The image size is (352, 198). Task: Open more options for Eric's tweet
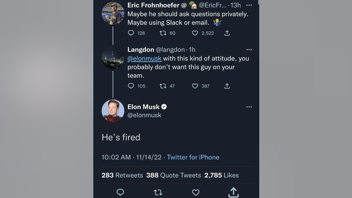pos(249,5)
